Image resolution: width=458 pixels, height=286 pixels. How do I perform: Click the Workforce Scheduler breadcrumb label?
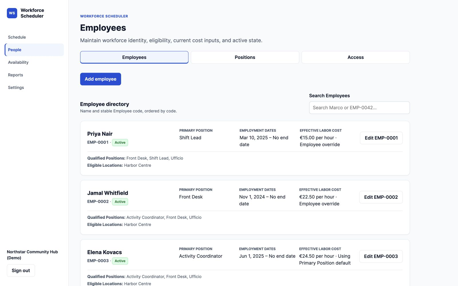tap(104, 16)
